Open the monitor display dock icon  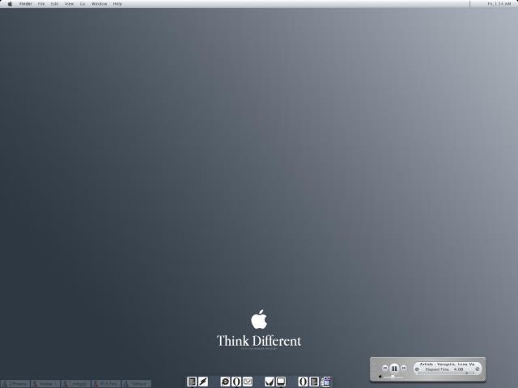click(281, 382)
